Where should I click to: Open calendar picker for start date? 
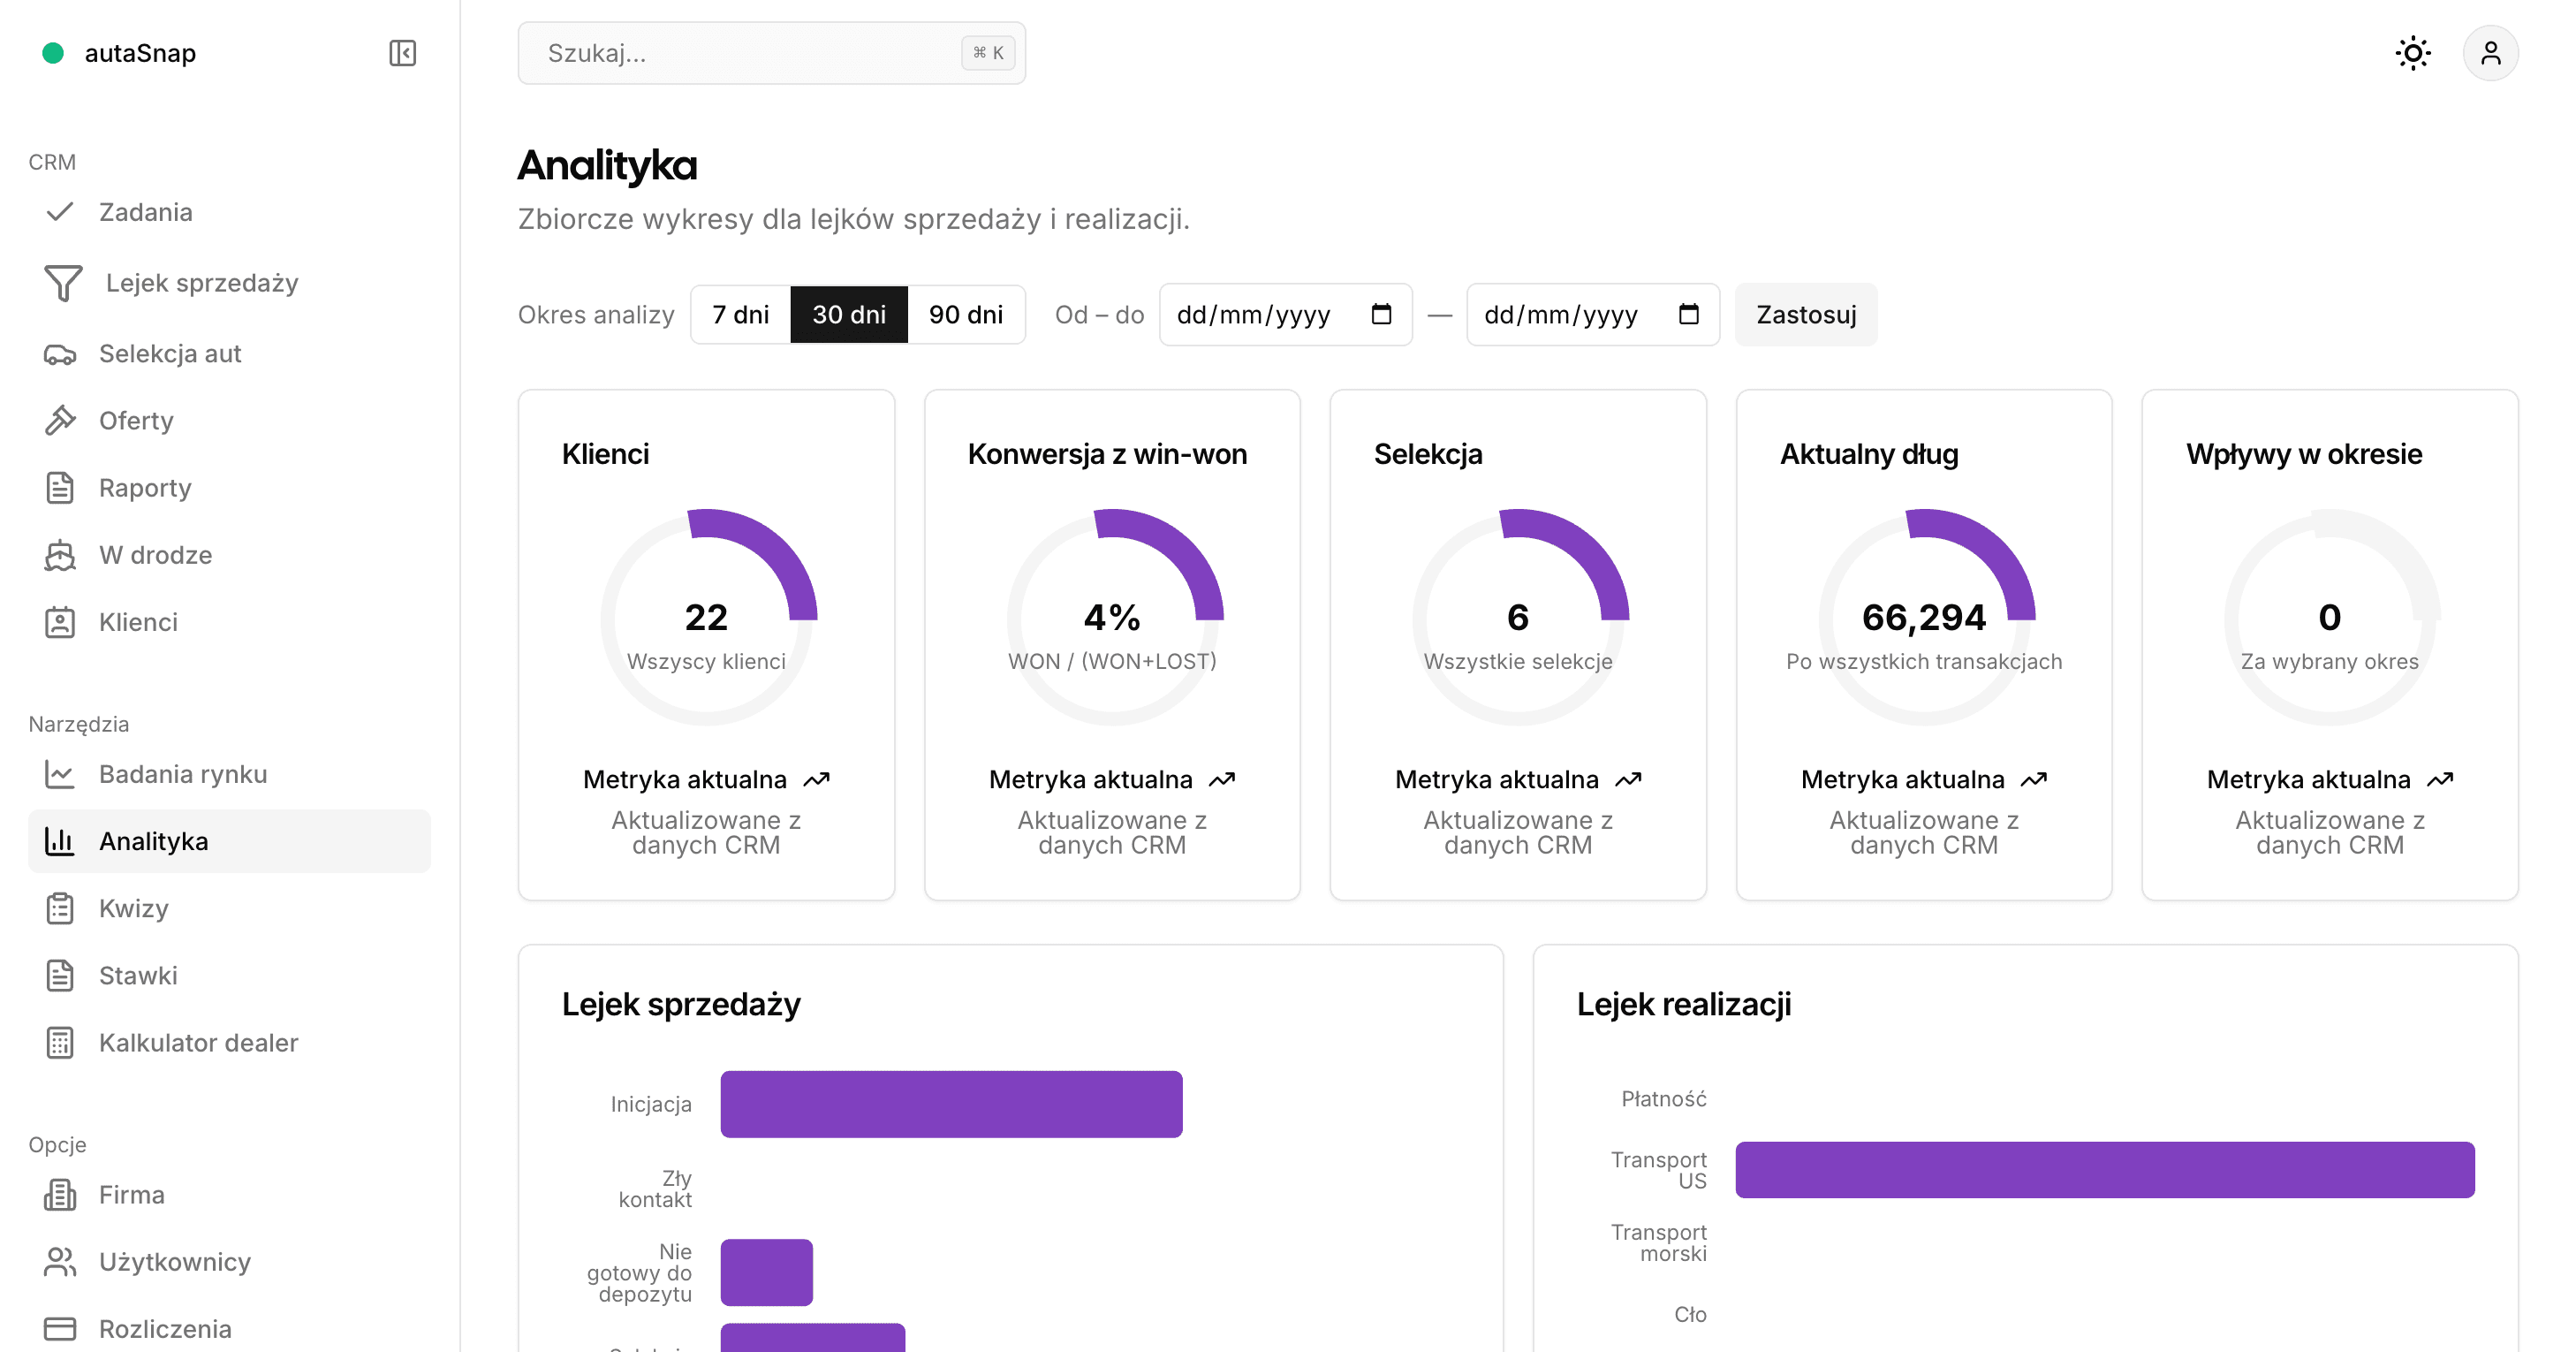[1381, 314]
